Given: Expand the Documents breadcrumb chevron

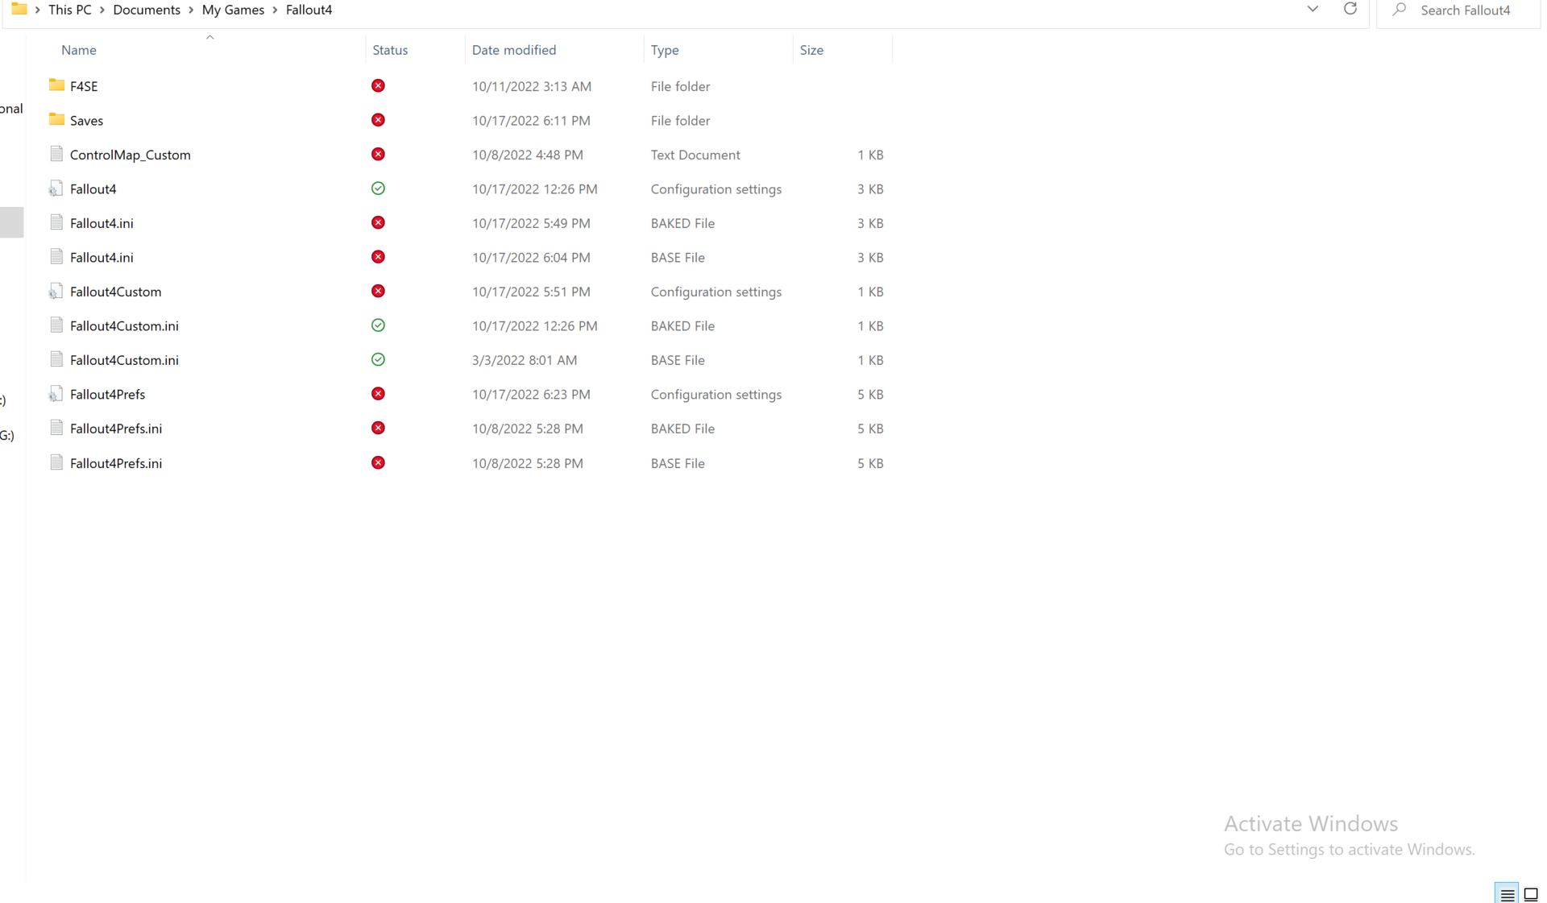Looking at the screenshot, I should pos(191,10).
